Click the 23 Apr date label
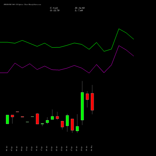The width and height of the screenshot is (156, 156). [62, 149]
